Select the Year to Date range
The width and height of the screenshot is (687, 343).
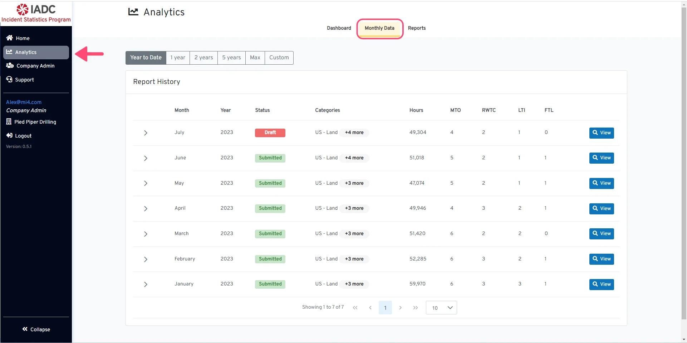(x=146, y=58)
